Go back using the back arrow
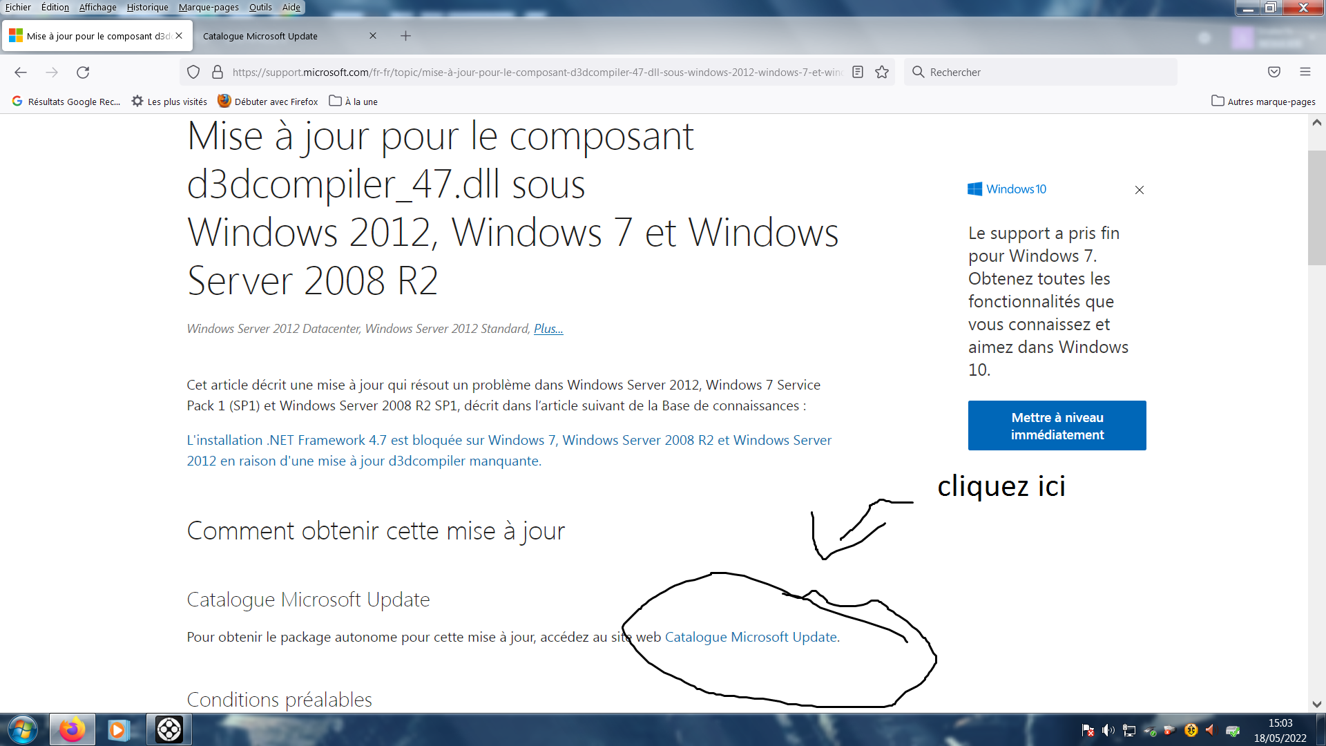Viewport: 1326px width, 746px height. click(x=21, y=73)
